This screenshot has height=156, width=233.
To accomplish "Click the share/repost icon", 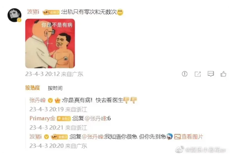I will coord(198,74).
